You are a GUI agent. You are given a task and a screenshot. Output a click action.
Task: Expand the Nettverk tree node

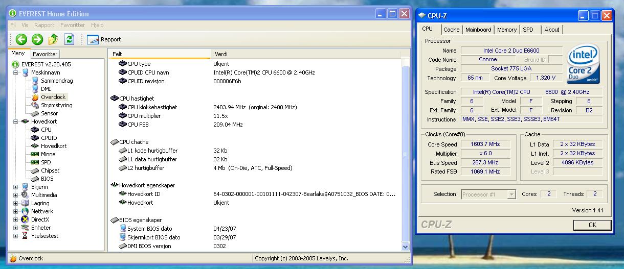point(15,211)
